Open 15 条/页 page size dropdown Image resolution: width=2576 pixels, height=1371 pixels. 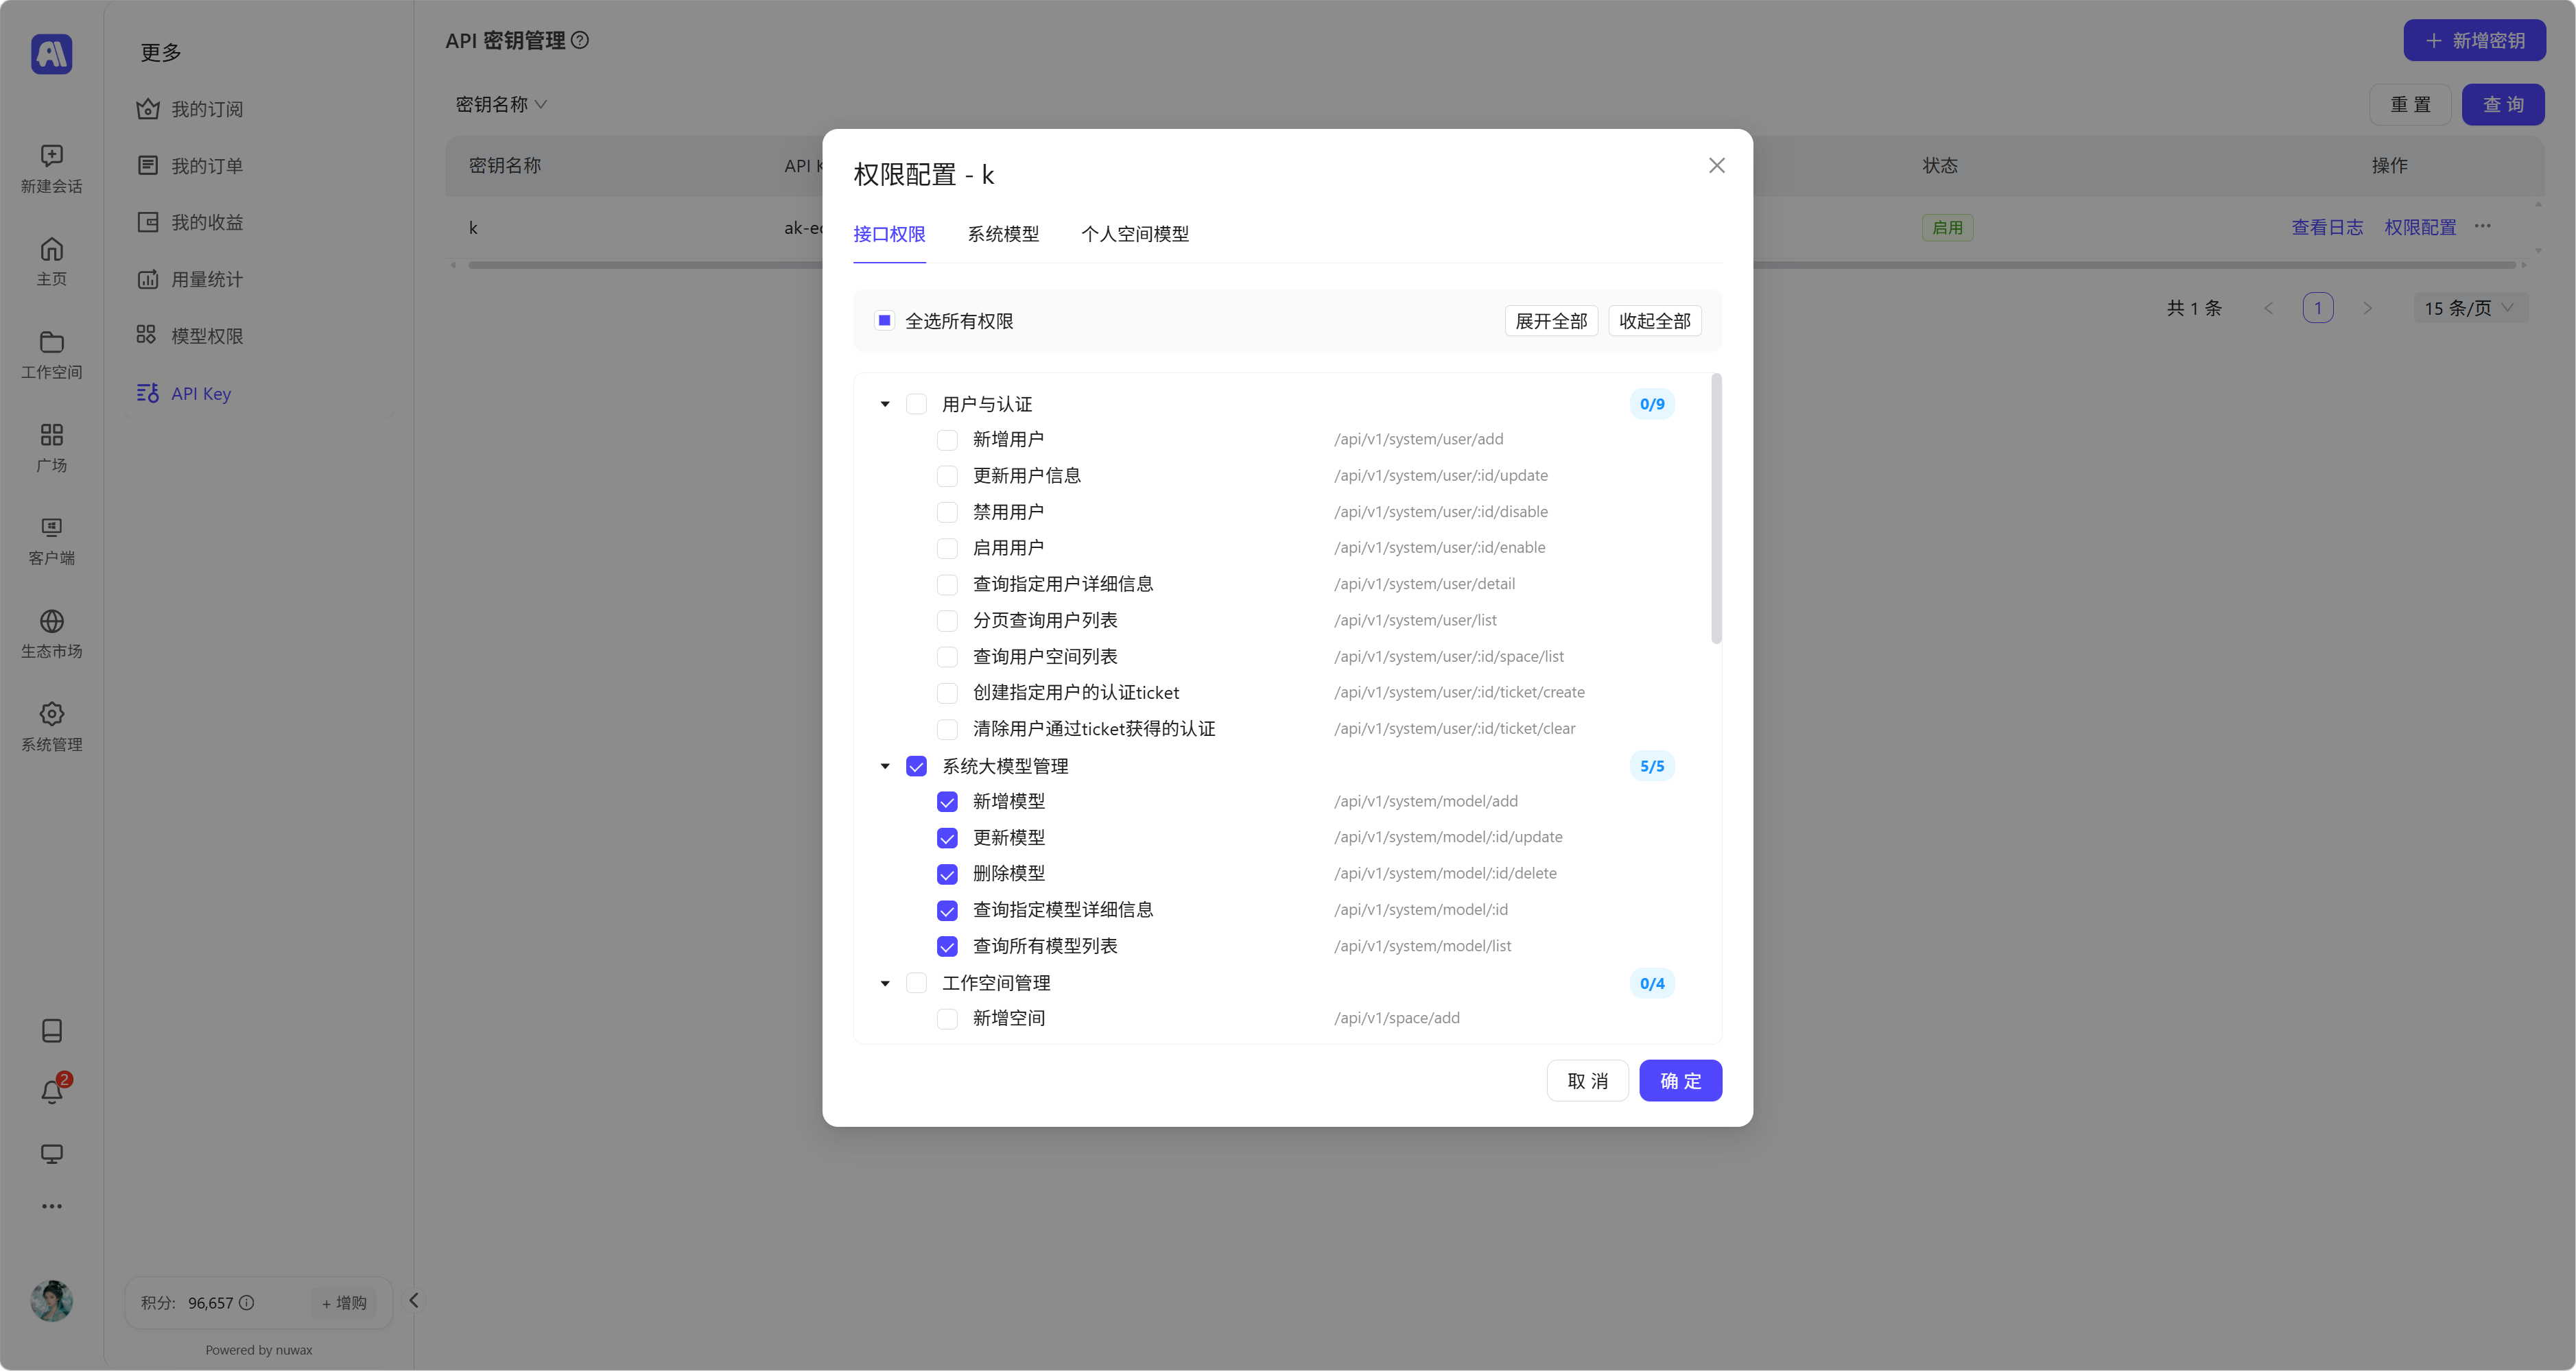(x=2470, y=308)
